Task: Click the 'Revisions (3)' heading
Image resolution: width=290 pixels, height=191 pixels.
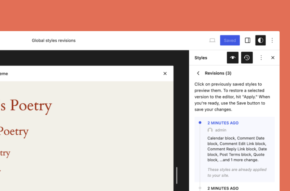Action: [218, 73]
